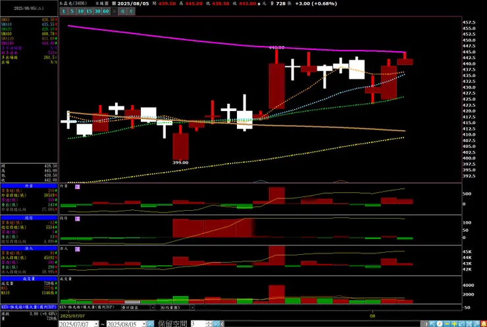Click the 399.00 low price label
Viewport: 487px width, 327px height.
click(180, 162)
